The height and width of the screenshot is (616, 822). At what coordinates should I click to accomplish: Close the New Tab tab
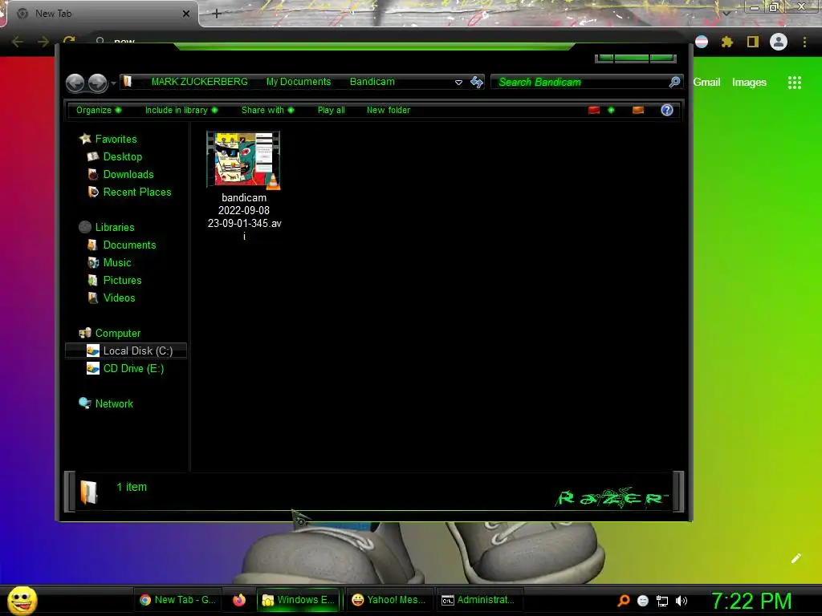pos(186,14)
